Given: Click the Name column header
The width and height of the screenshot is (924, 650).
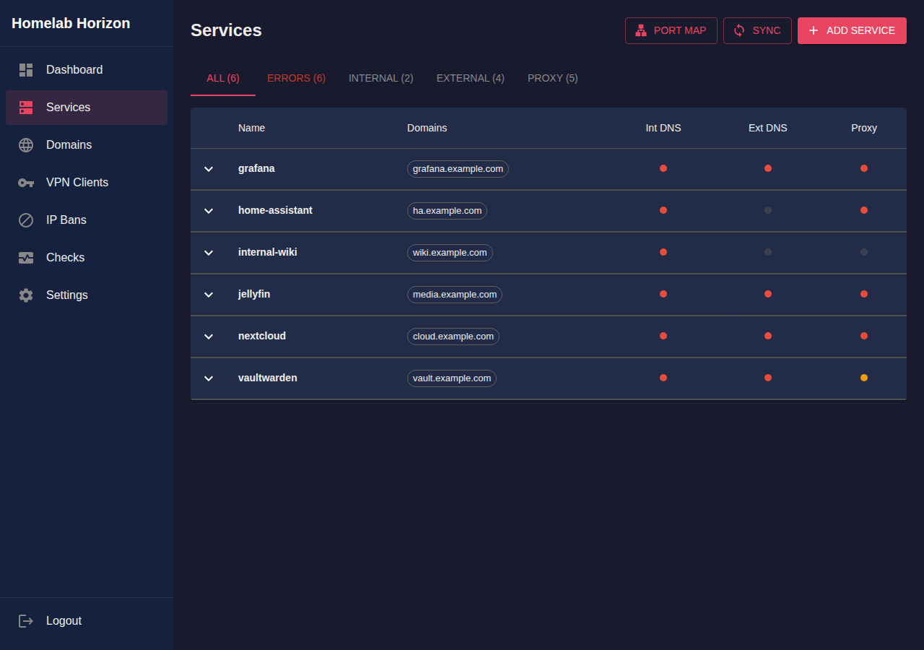Looking at the screenshot, I should coord(252,128).
